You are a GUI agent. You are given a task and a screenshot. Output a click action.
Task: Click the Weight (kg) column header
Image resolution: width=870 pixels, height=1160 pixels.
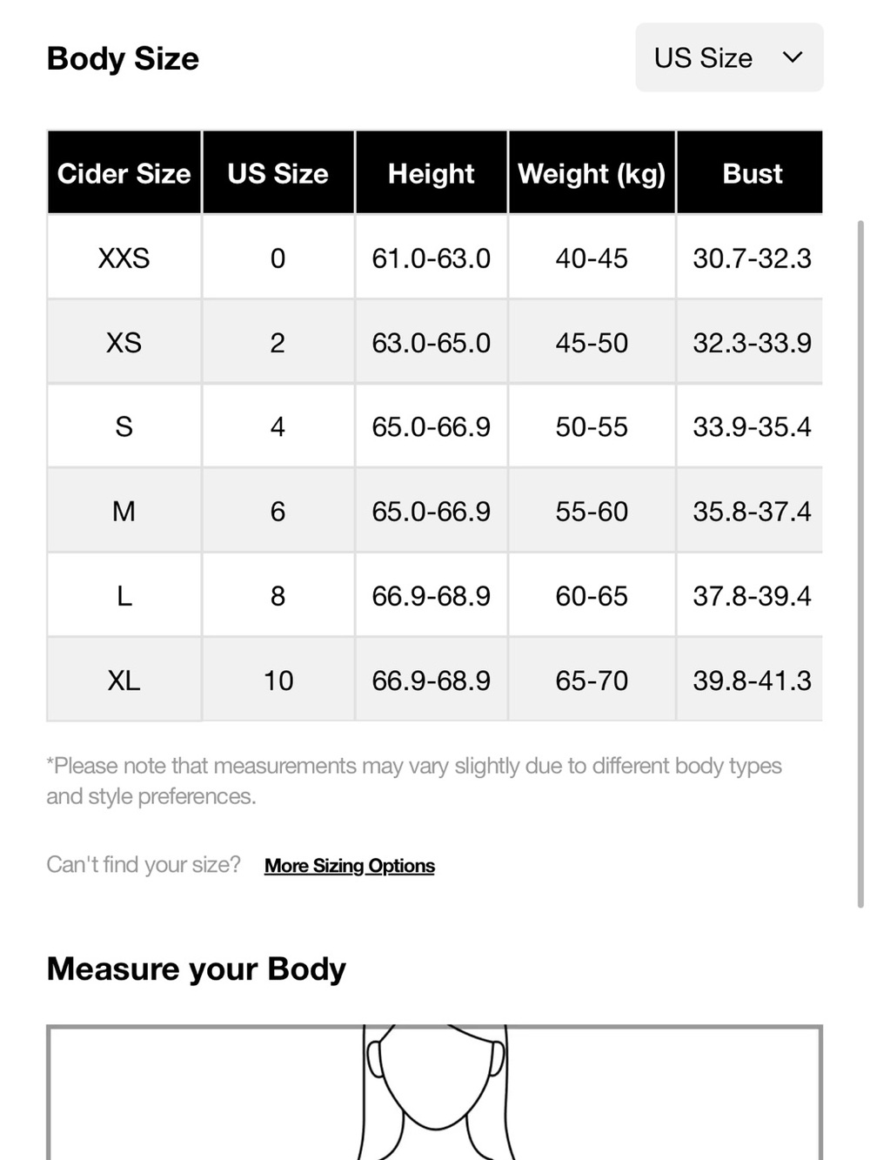pyautogui.click(x=592, y=173)
